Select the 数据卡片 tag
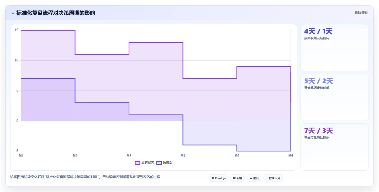 (273, 178)
